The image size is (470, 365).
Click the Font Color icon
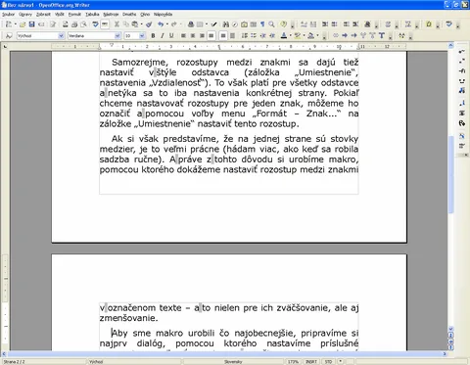pos(284,36)
